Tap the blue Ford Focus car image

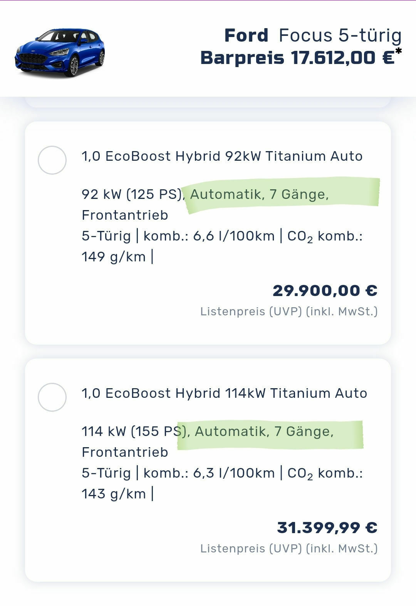pos(60,52)
